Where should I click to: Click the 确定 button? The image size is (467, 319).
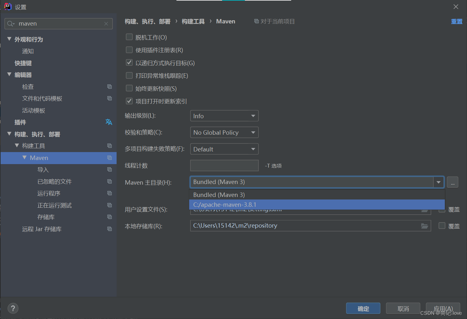point(363,308)
